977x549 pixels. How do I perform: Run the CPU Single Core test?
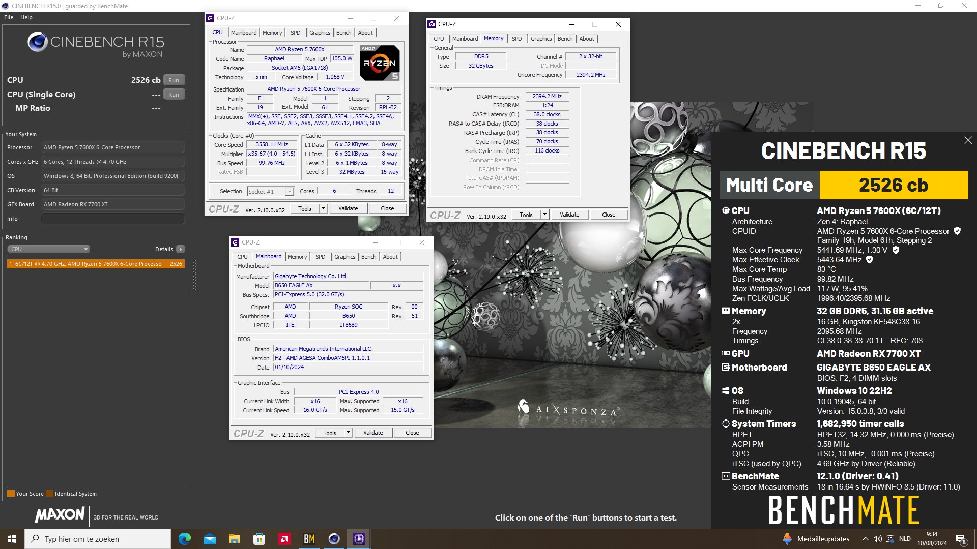tap(174, 95)
